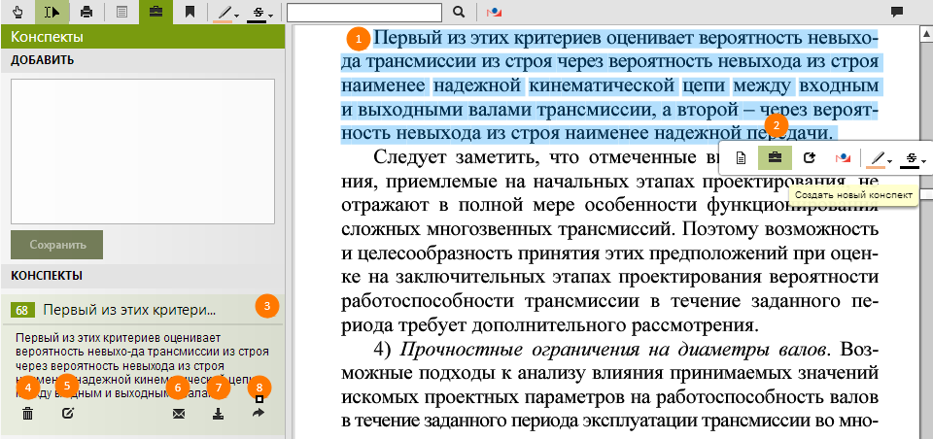This screenshot has width=933, height=439.
Task: Open note 68 'Первый из этих критери...'
Action: 128,310
